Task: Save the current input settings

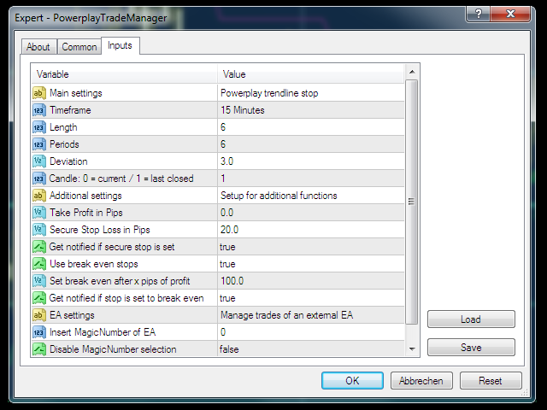Action: [x=471, y=348]
